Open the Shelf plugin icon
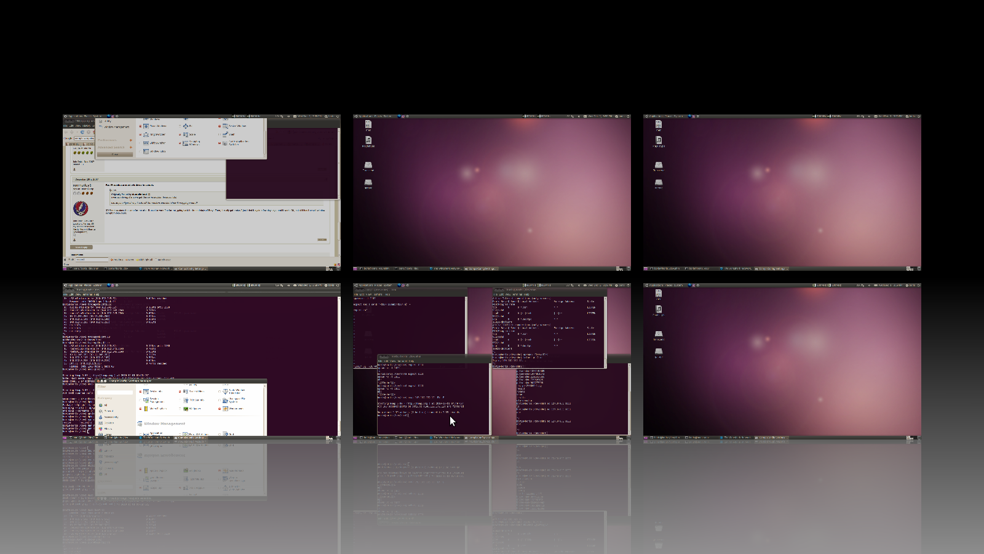 pos(225,134)
